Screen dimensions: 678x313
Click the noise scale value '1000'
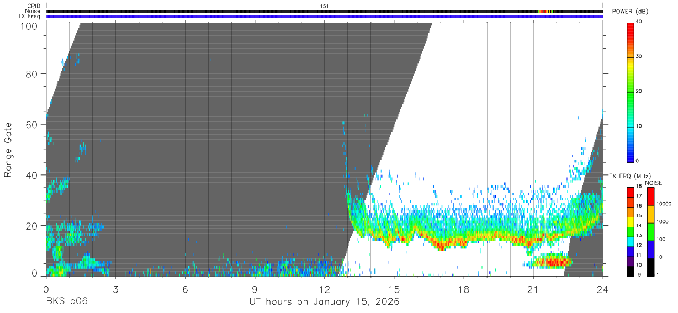click(662, 221)
